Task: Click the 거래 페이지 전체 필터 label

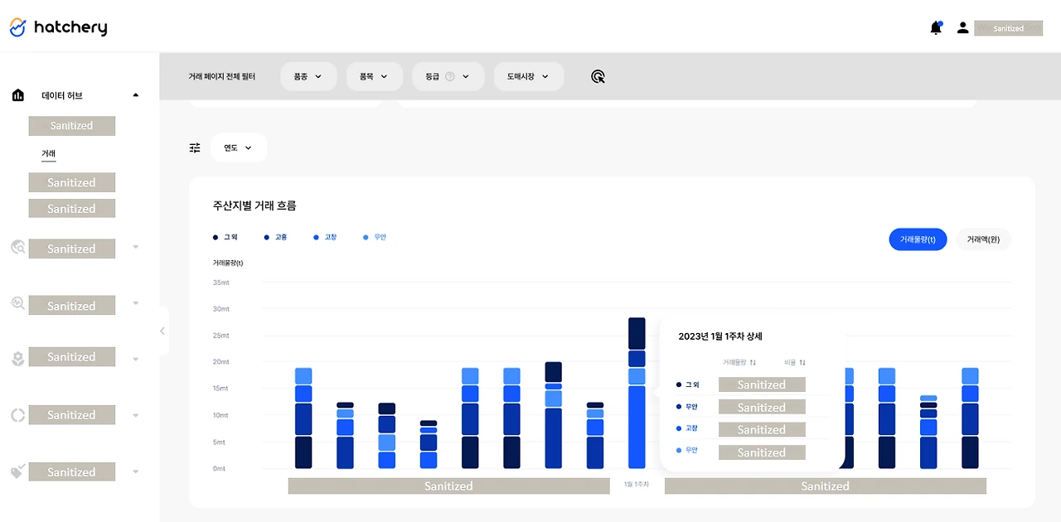Action: point(222,76)
